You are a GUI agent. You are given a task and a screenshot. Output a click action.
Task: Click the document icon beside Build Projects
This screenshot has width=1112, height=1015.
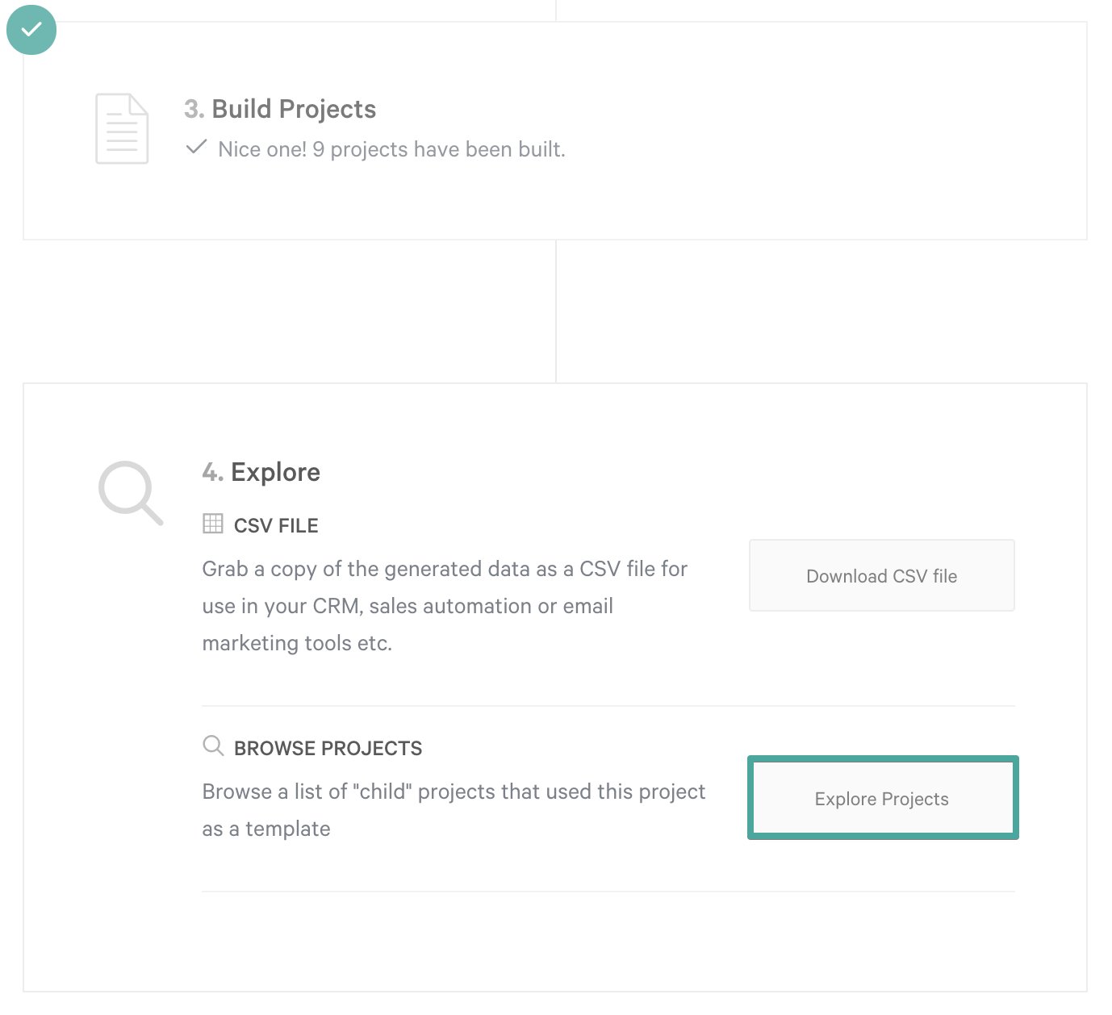point(122,128)
